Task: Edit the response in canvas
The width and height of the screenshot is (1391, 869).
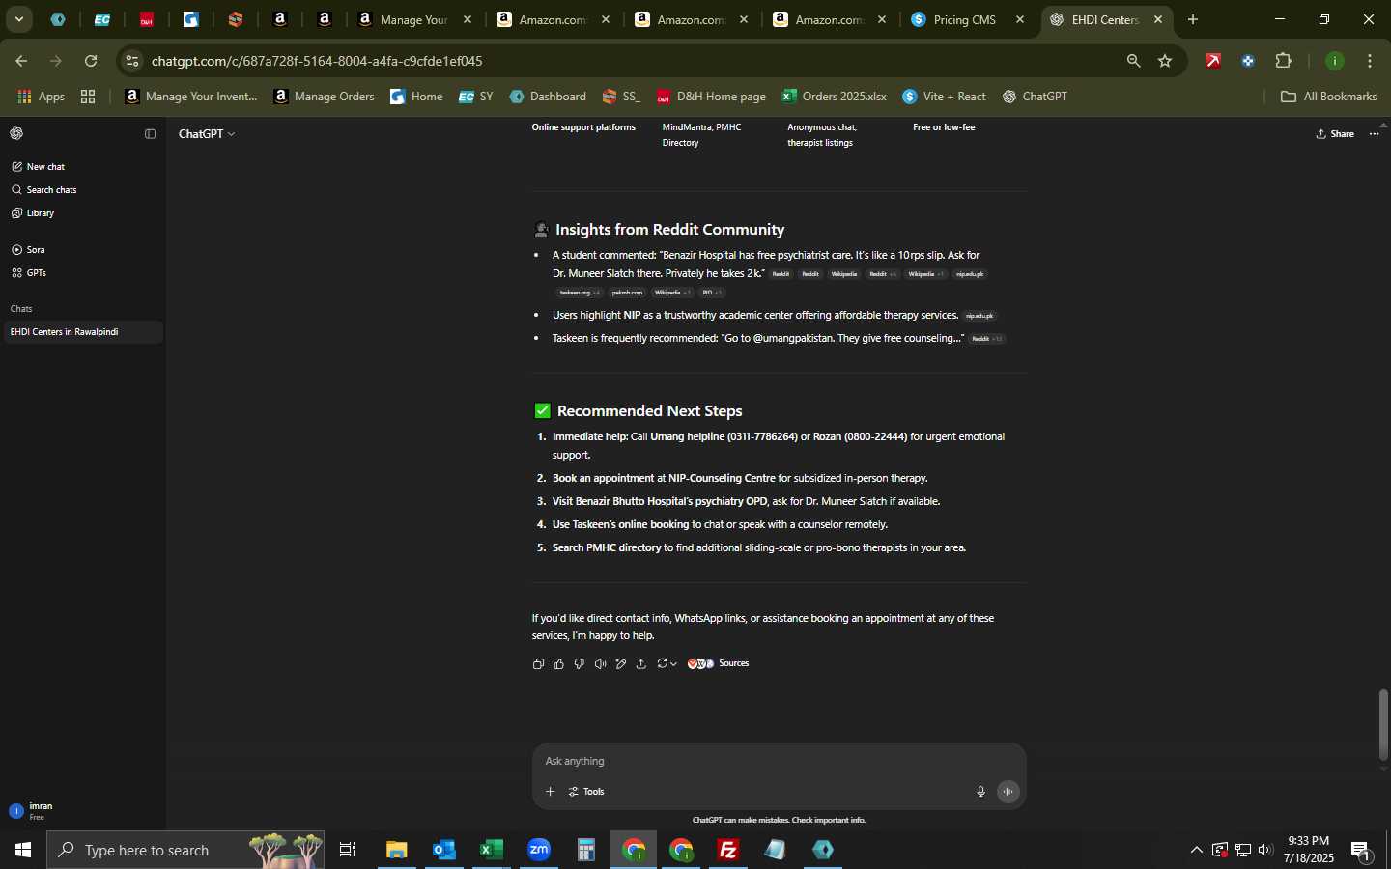Action: [621, 664]
